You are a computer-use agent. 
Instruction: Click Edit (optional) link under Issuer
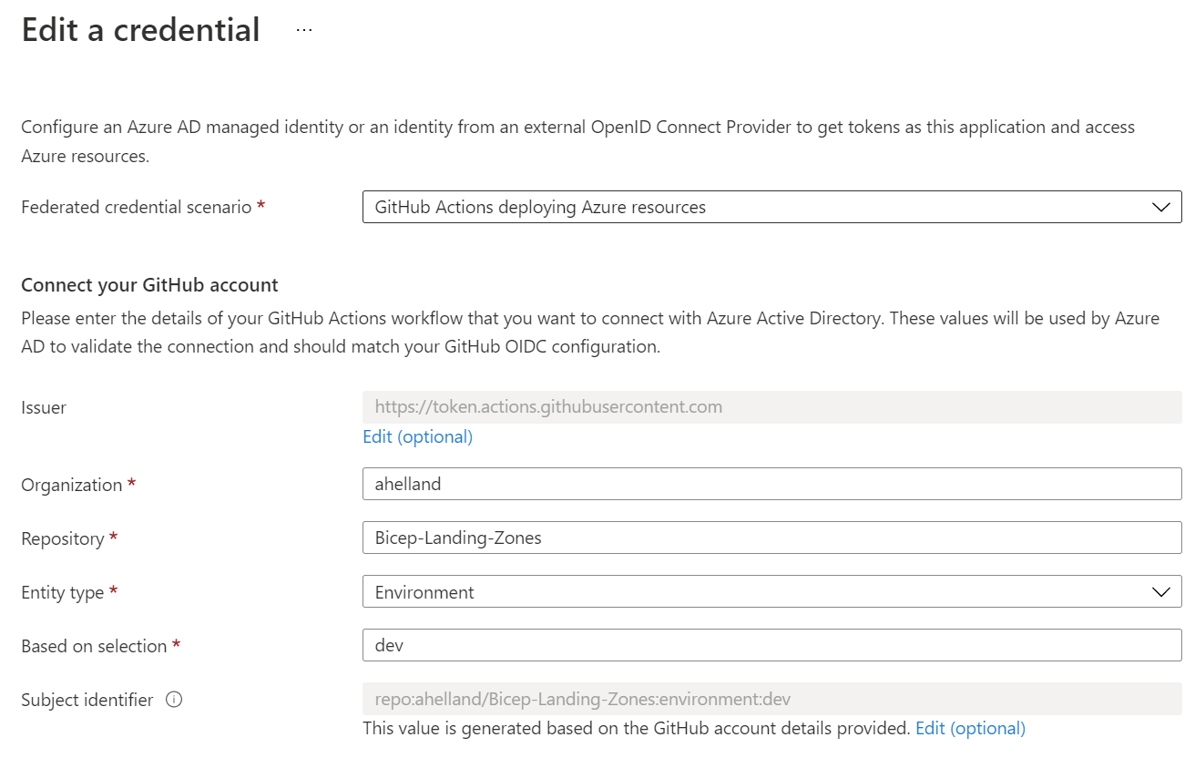pos(417,436)
